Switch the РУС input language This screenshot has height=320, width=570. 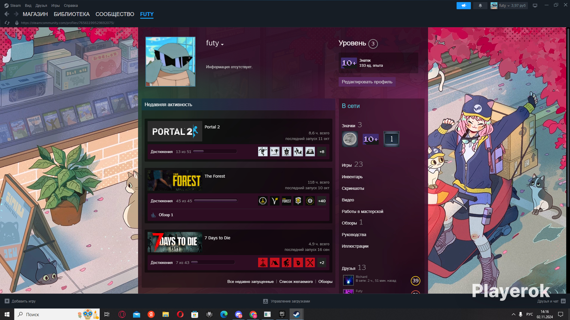[x=530, y=314]
